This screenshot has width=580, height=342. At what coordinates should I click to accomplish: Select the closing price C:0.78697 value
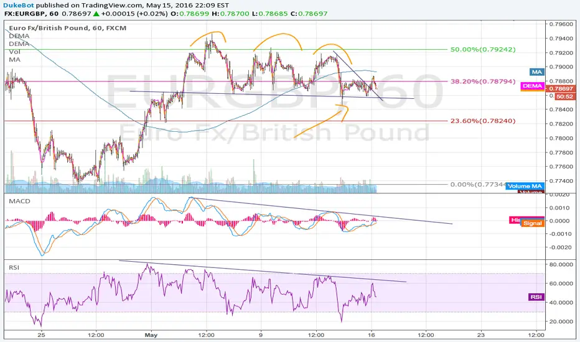pos(309,14)
